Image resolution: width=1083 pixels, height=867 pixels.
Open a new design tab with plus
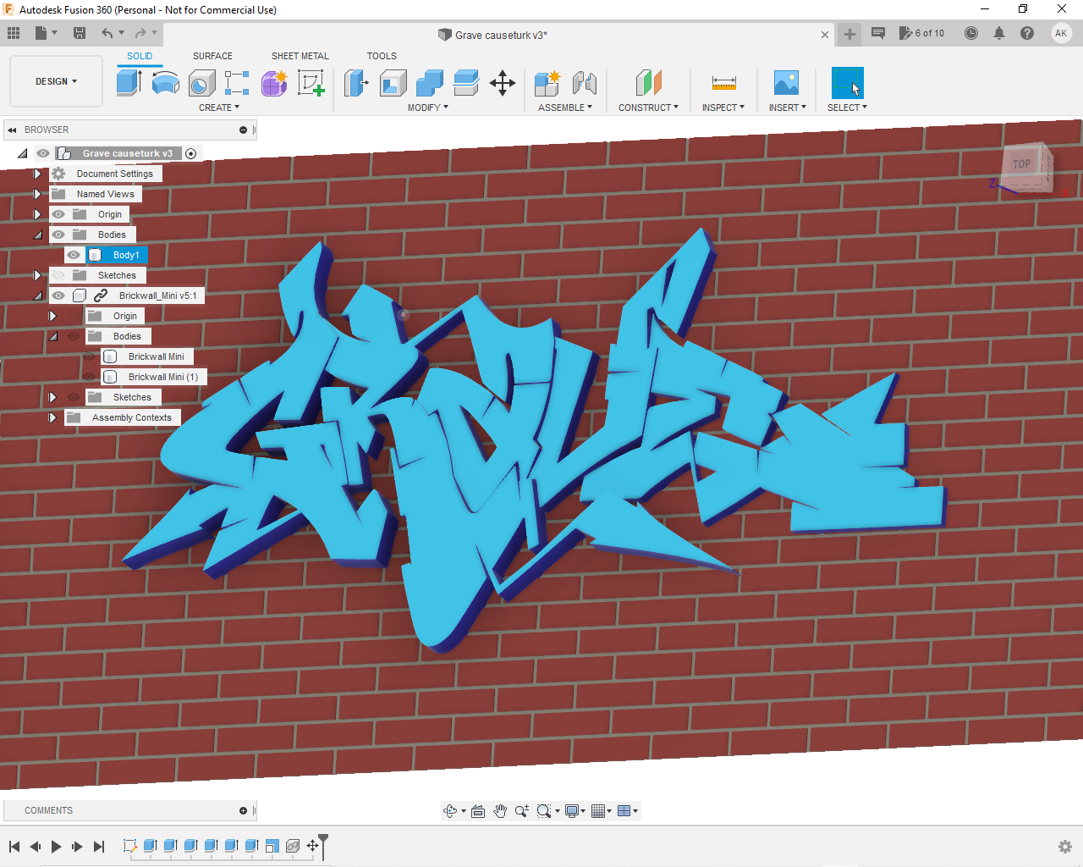[849, 34]
